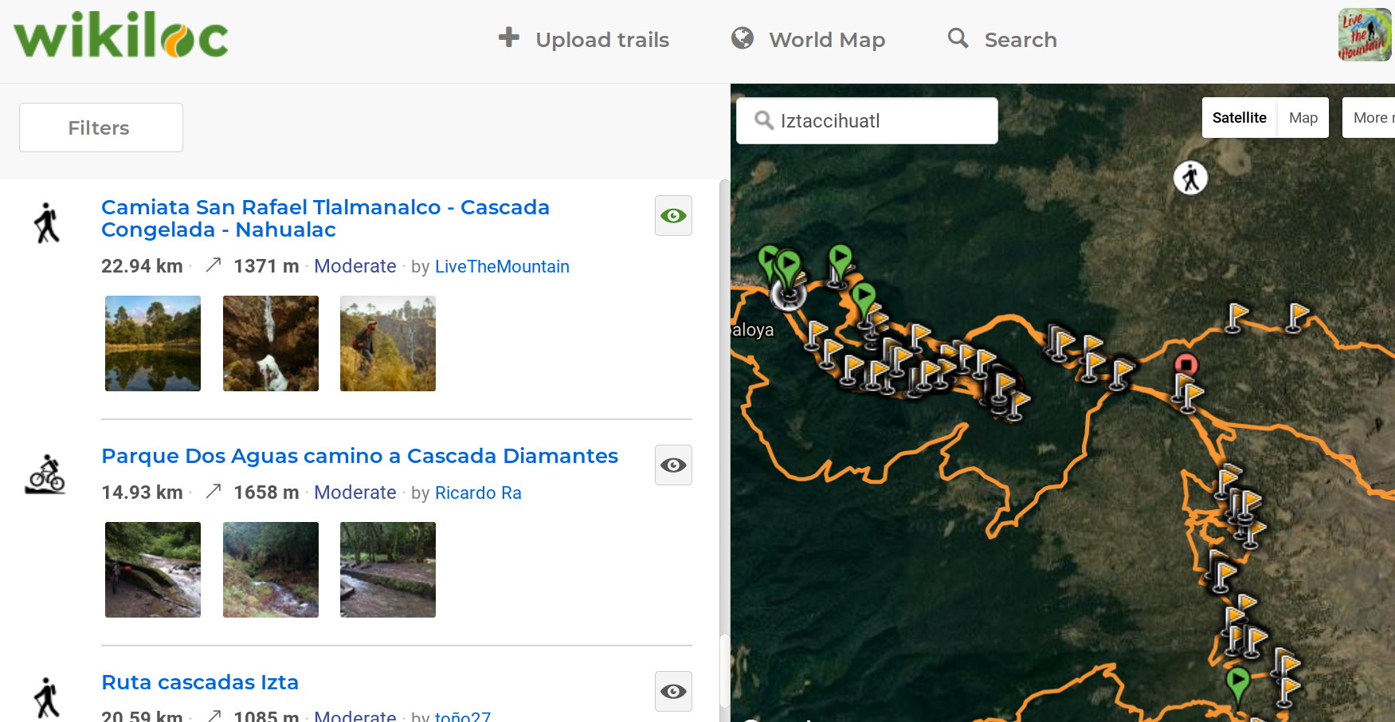The width and height of the screenshot is (1395, 722).
Task: Click the hiking icon beside Ruta cascadas Izta
Action: (47, 697)
